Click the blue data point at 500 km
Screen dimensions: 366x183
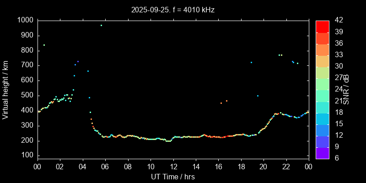coord(258,96)
